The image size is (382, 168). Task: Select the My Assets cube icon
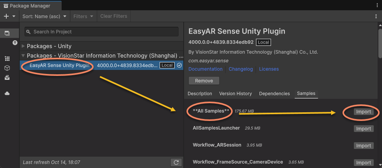pyautogui.click(x=7, y=68)
